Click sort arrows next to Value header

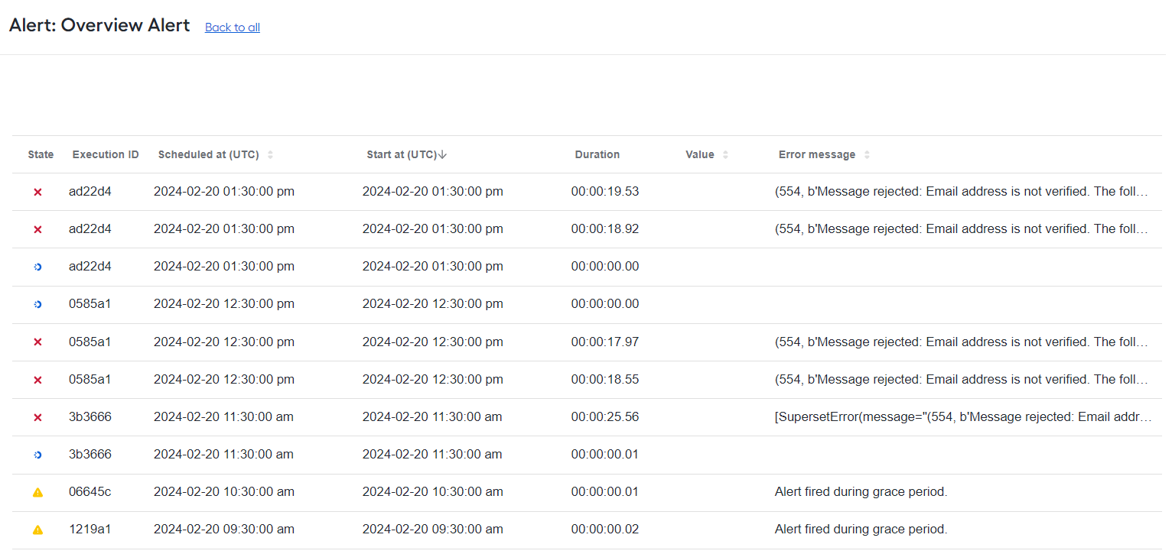pos(725,155)
